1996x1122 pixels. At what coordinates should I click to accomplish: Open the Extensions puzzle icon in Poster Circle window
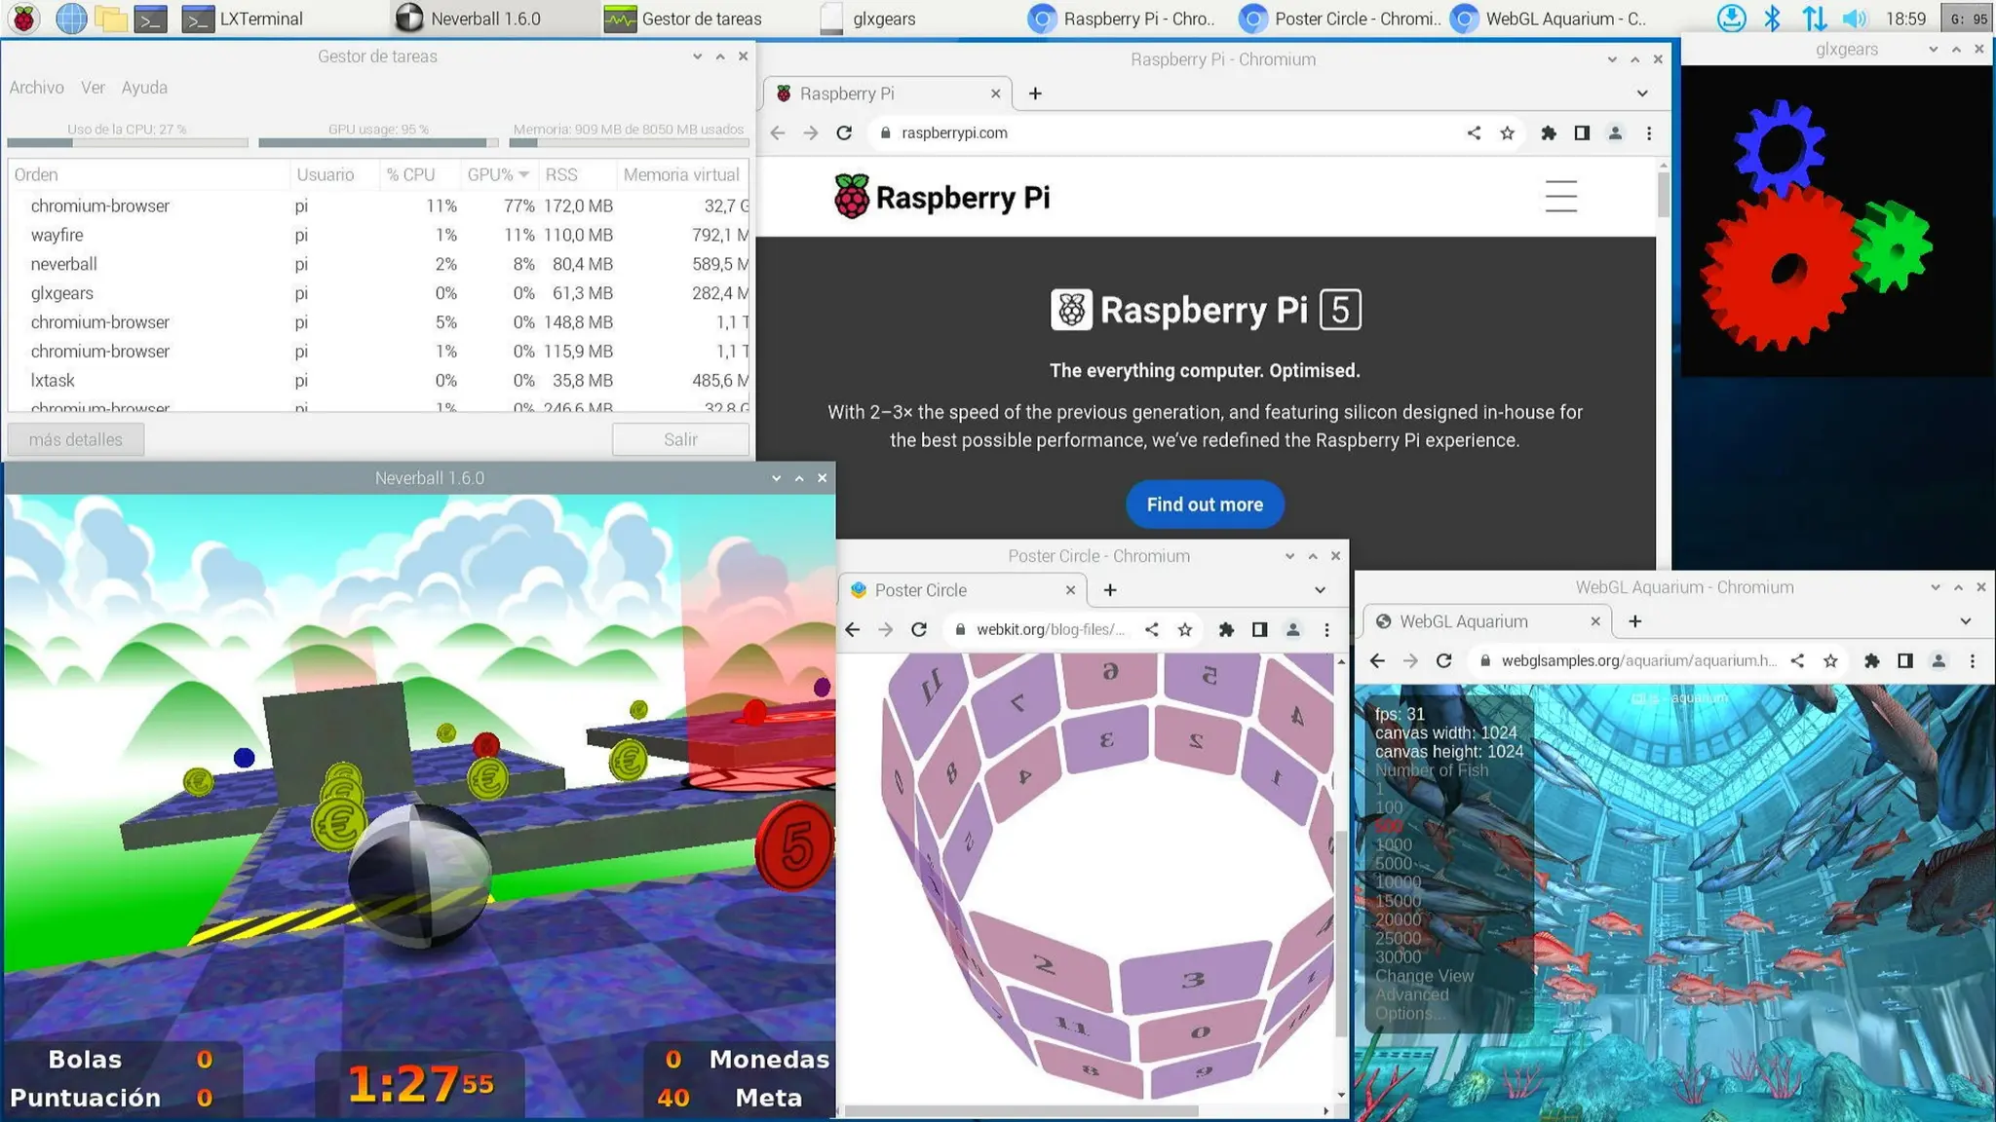click(1226, 629)
